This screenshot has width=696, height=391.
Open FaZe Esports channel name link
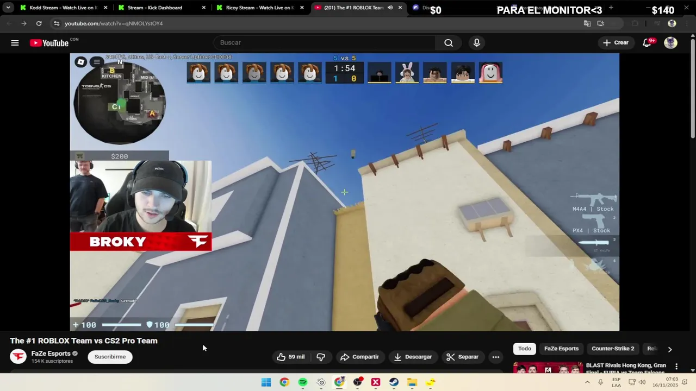click(x=51, y=354)
